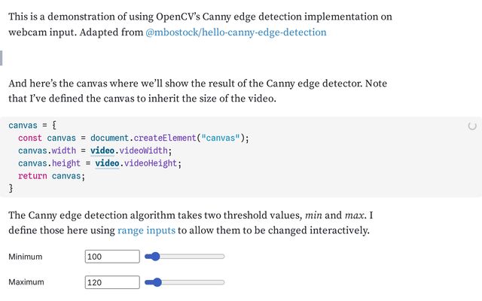Viewport: 482px width, 301px height.
Task: Focus the Maximum number field showing 120
Action: click(x=112, y=282)
